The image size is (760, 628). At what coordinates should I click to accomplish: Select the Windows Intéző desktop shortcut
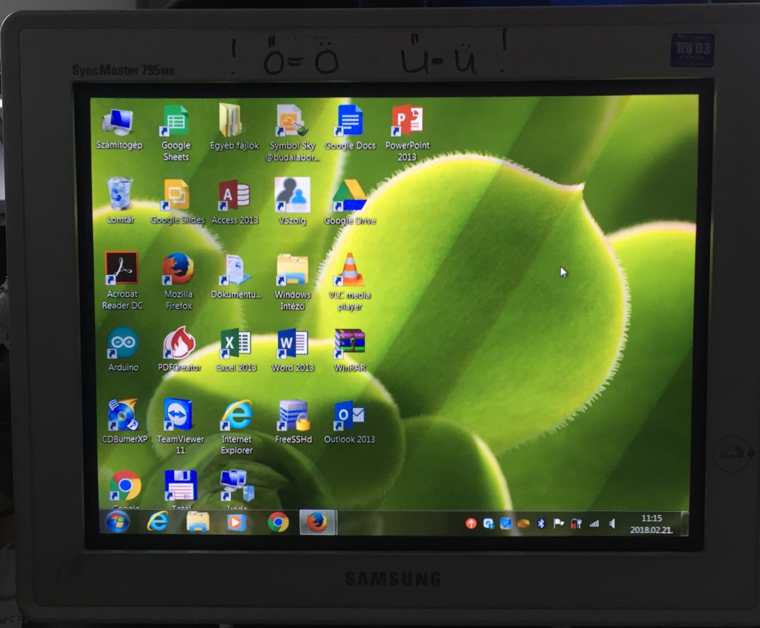click(292, 281)
